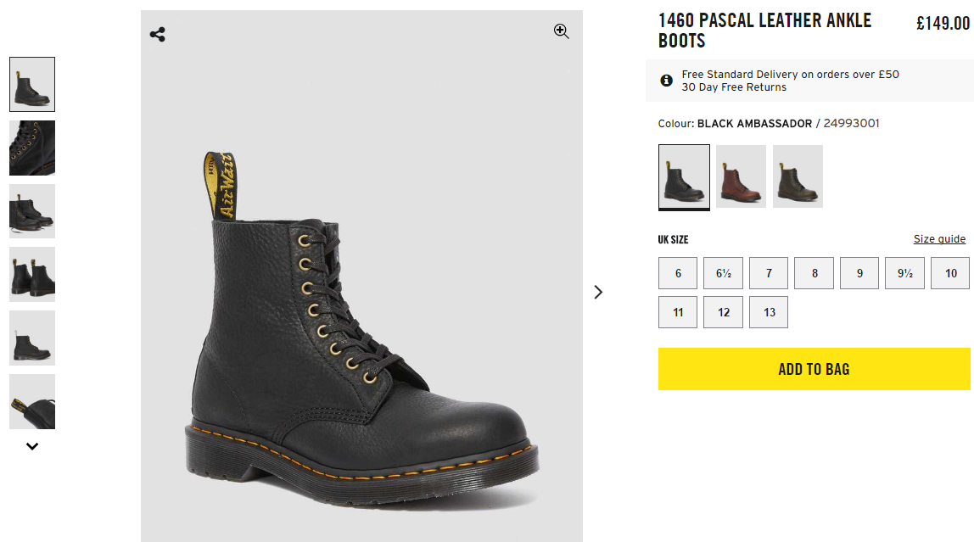This screenshot has height=542, width=974.
Task: Show the pair of boots thumbnail
Action: pos(32,274)
